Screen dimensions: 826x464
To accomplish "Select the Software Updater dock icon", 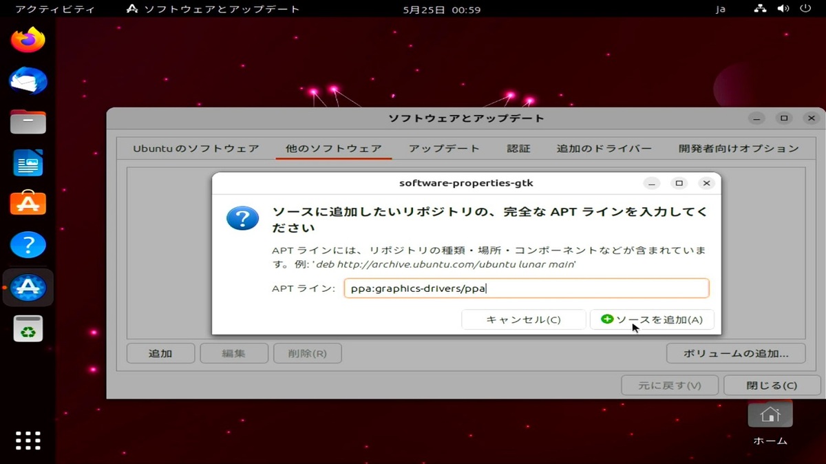I will click(28, 288).
